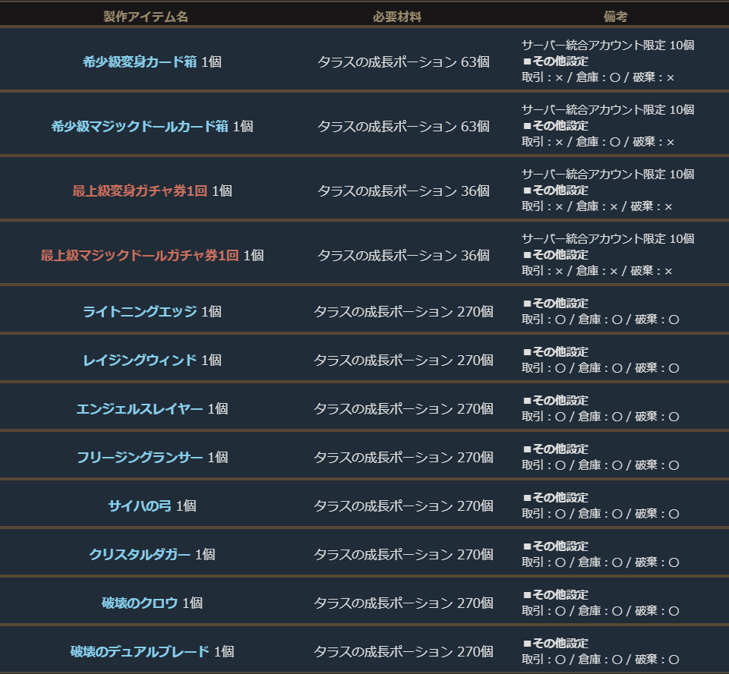
Task: Select the 最上級変身ガチャ券1回 item link
Action: tap(140, 191)
